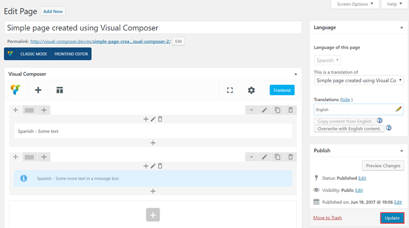
Task: Add a column to the second row
Action: tap(44, 157)
